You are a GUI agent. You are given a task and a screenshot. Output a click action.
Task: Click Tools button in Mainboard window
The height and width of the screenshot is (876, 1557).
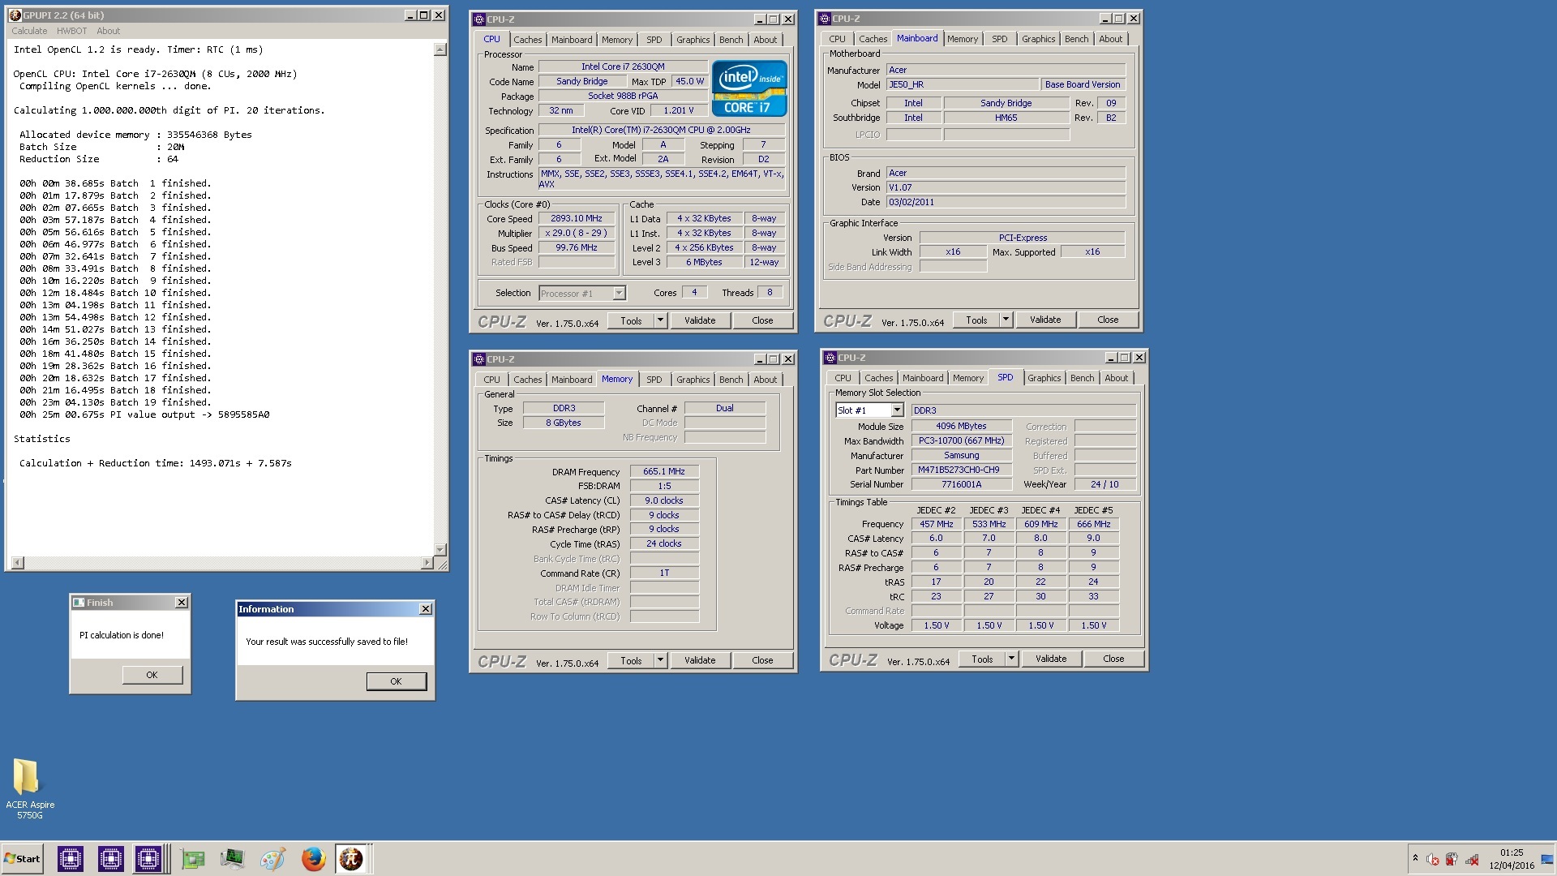976,320
